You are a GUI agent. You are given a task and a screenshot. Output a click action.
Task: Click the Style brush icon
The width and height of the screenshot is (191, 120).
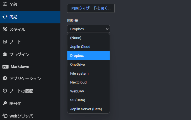click(x=5, y=29)
